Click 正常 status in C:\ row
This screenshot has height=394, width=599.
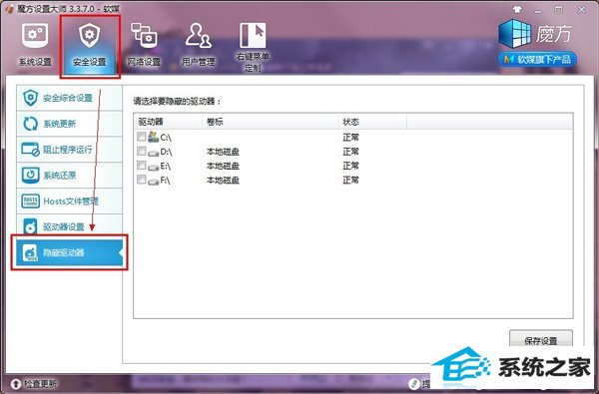click(x=350, y=137)
